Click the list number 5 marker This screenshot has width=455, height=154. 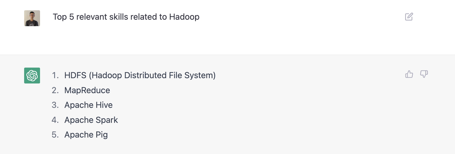[55, 135]
